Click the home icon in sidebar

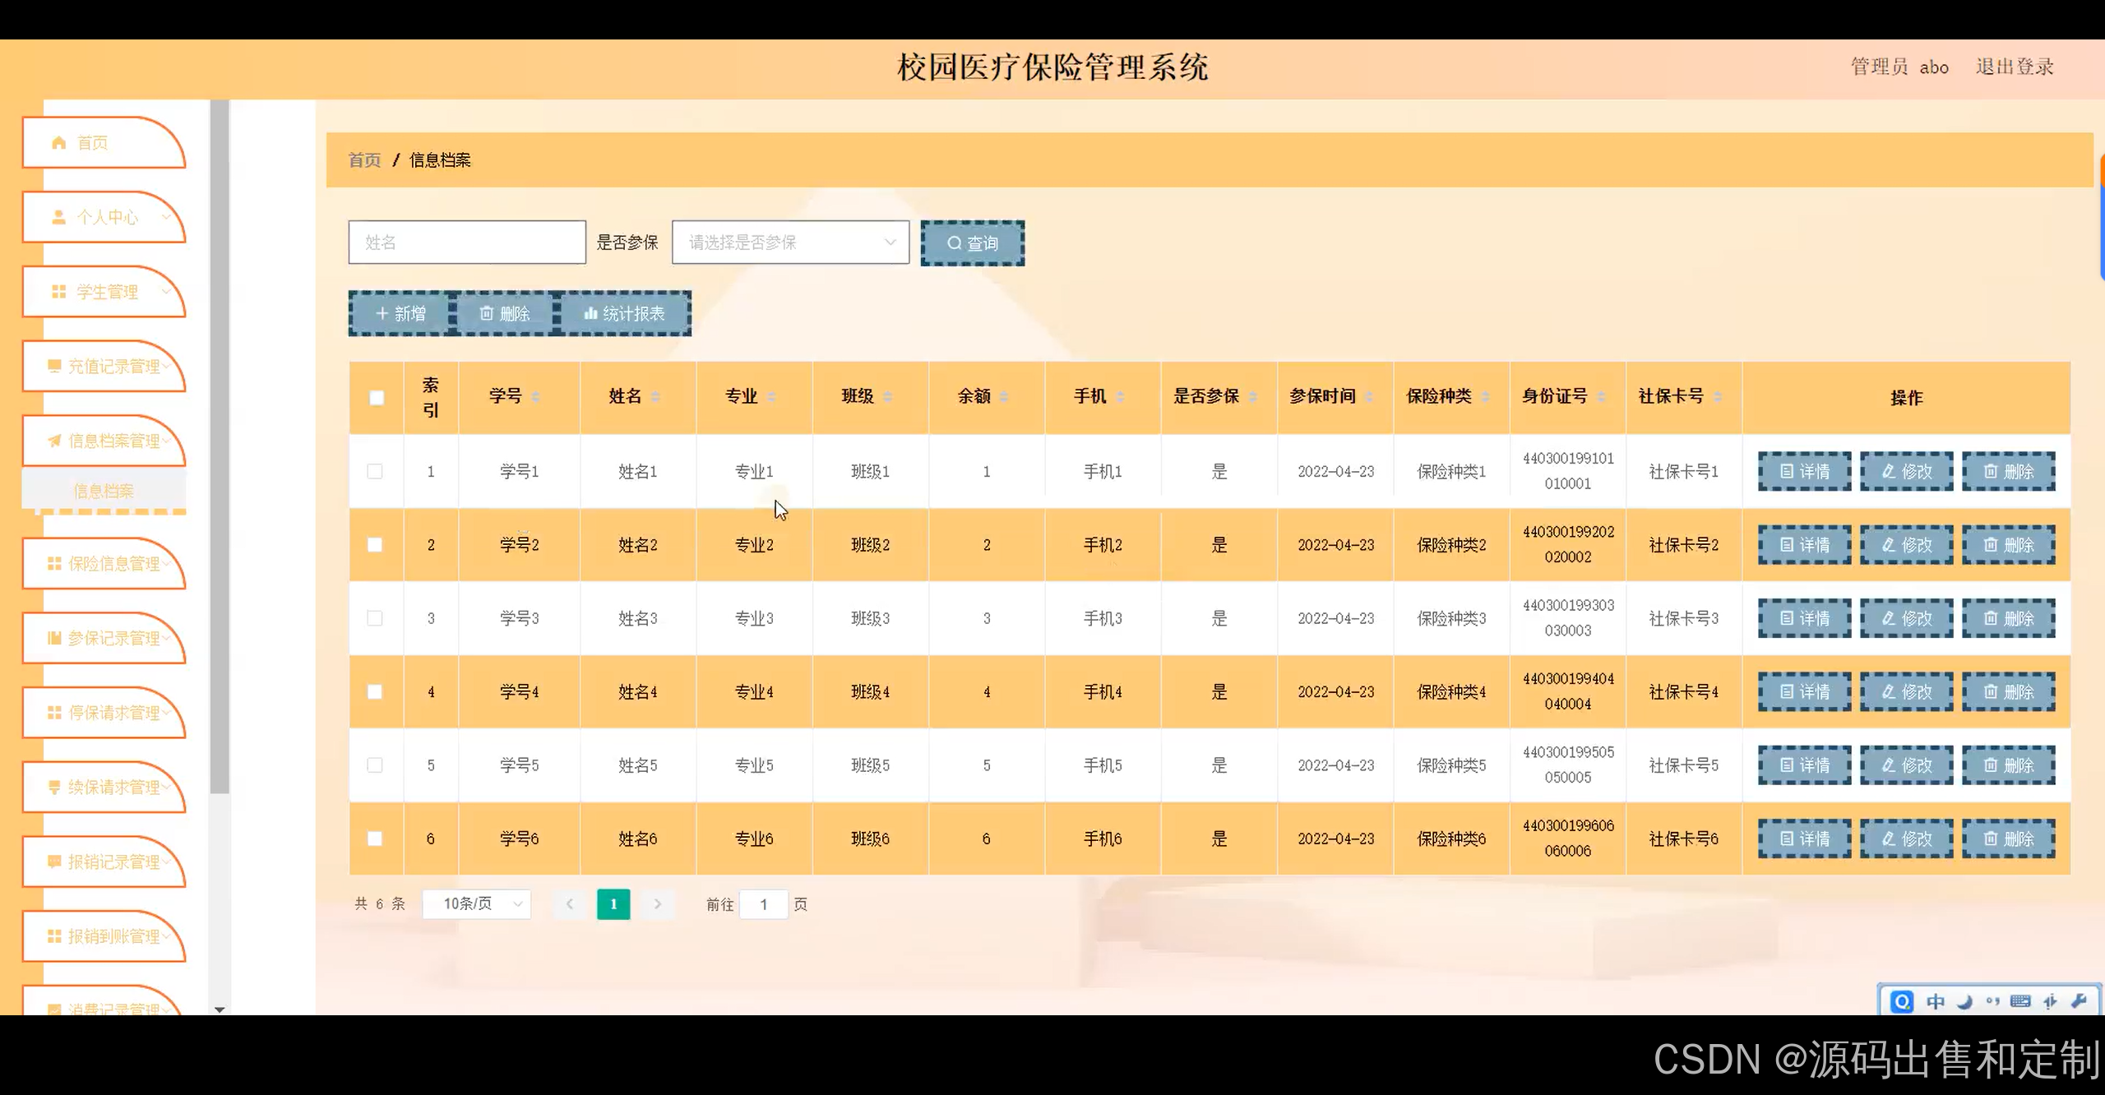click(x=58, y=143)
